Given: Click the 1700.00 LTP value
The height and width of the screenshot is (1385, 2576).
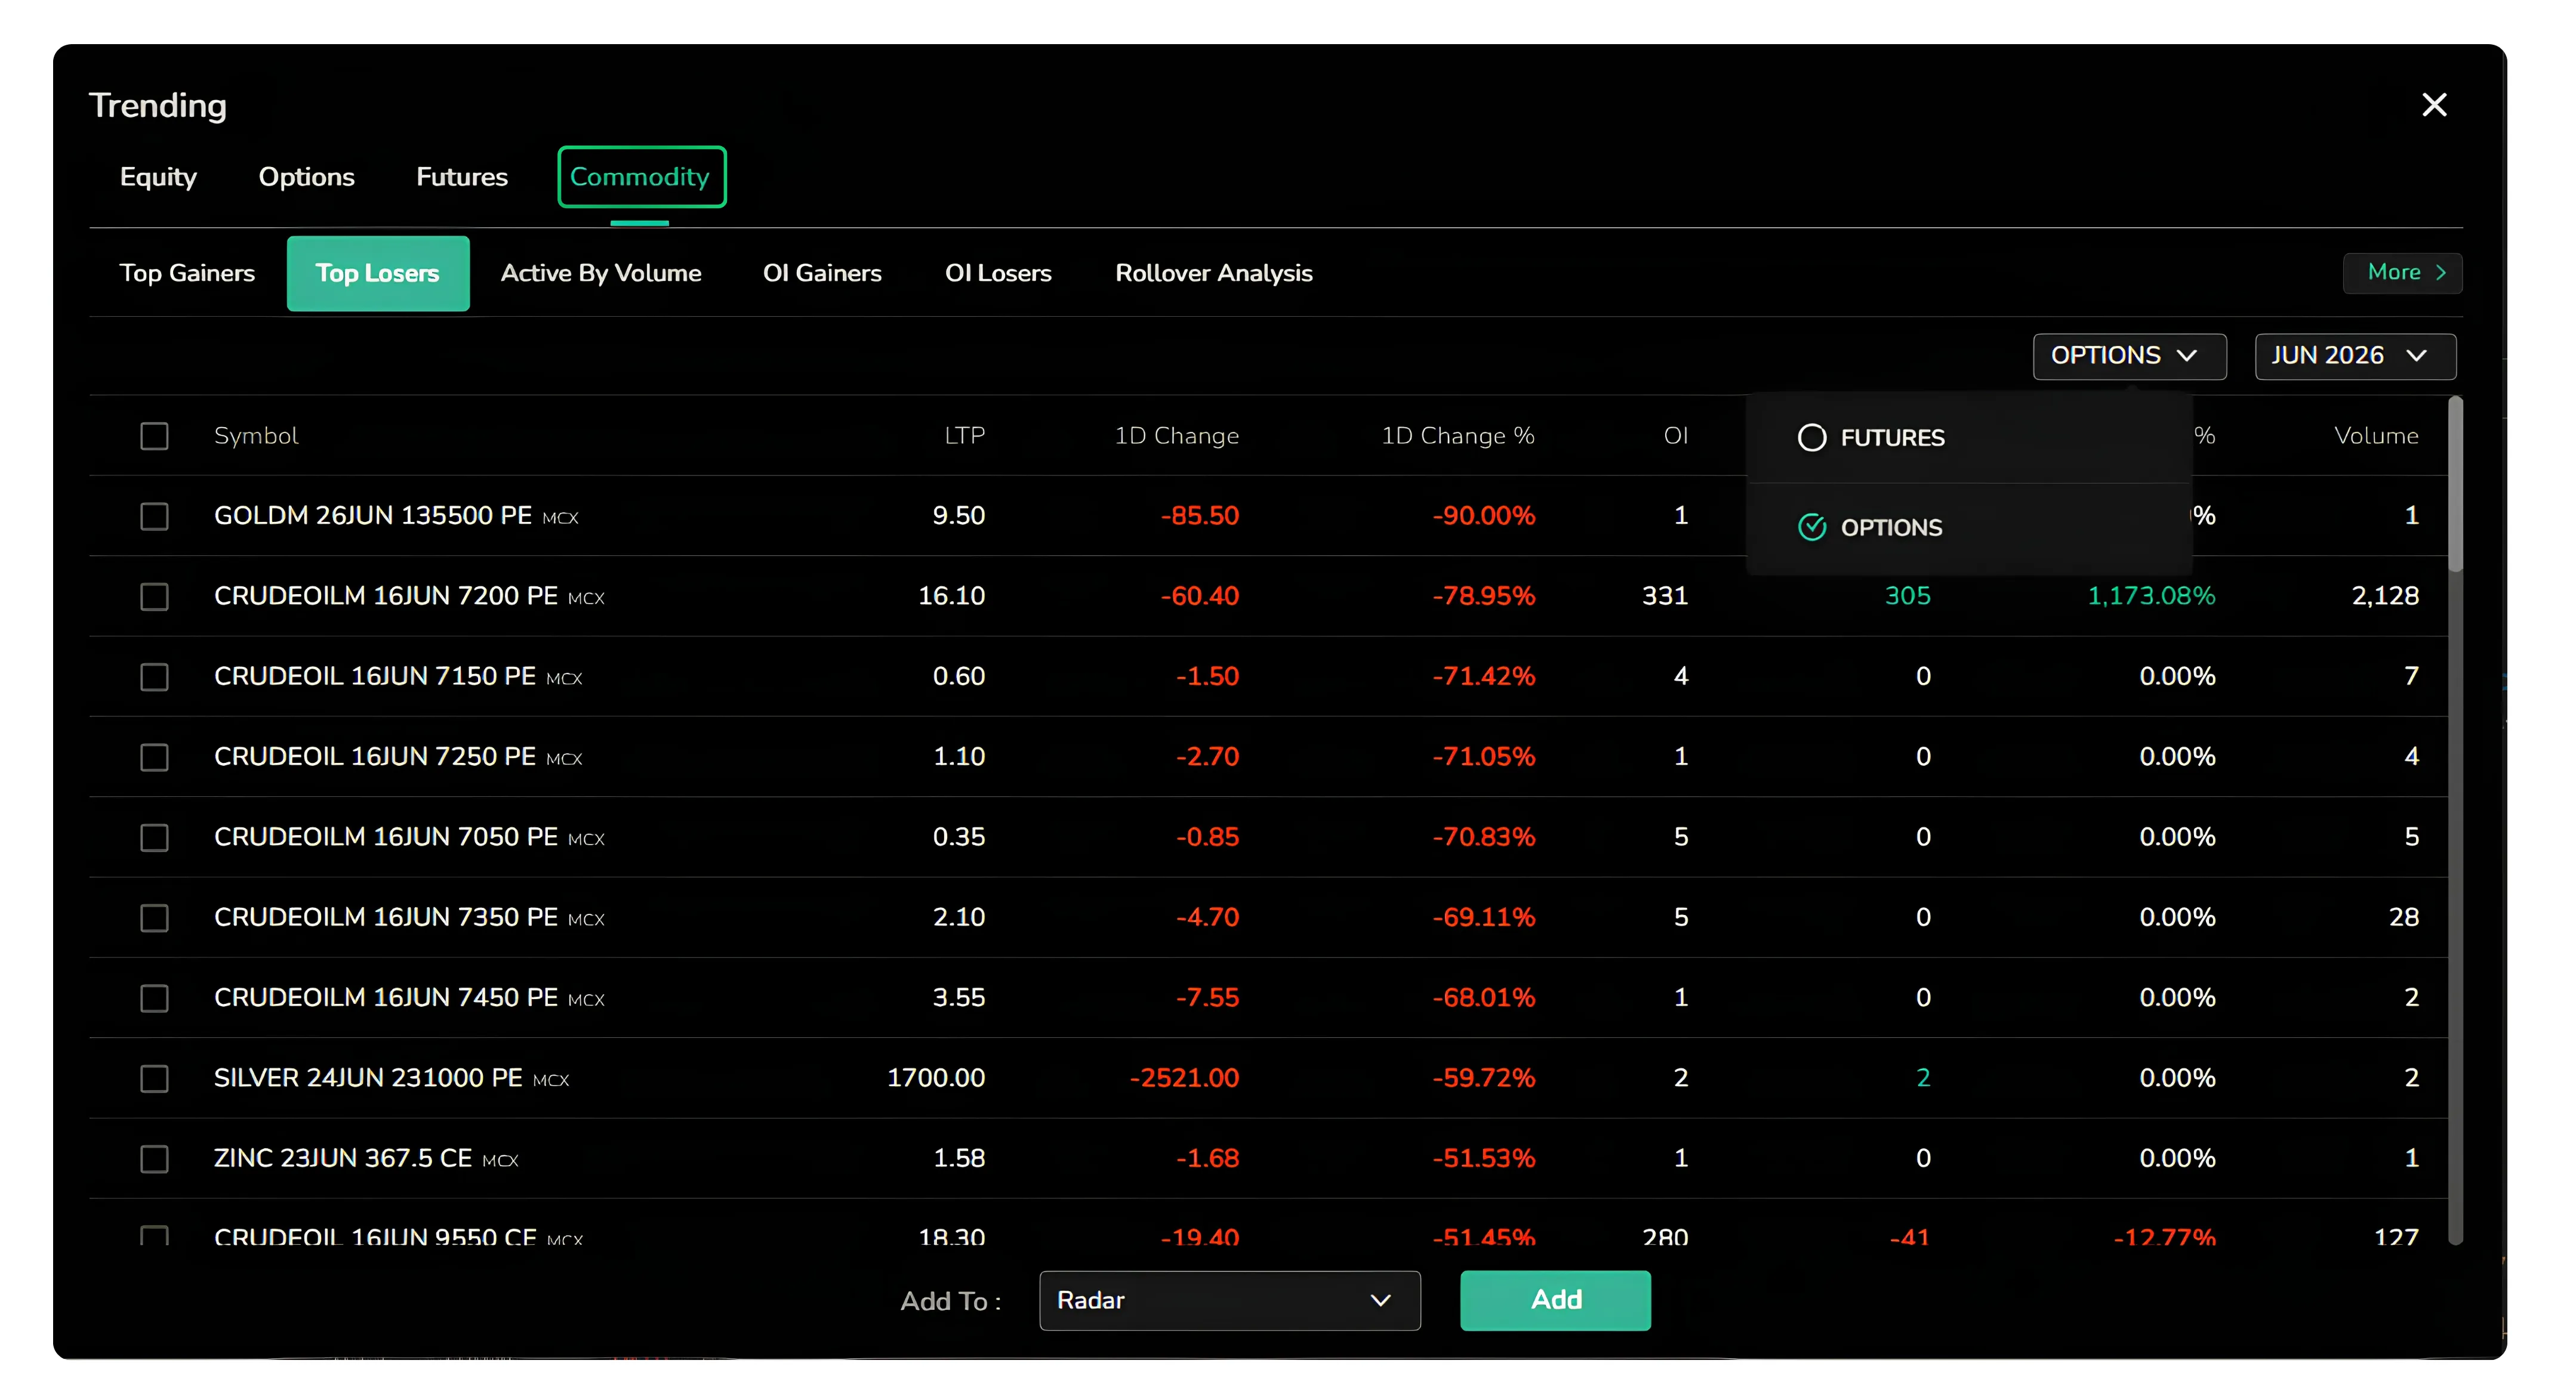Looking at the screenshot, I should point(936,1078).
